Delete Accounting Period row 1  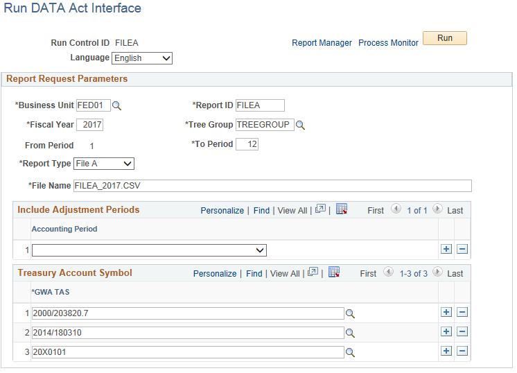pyautogui.click(x=462, y=249)
